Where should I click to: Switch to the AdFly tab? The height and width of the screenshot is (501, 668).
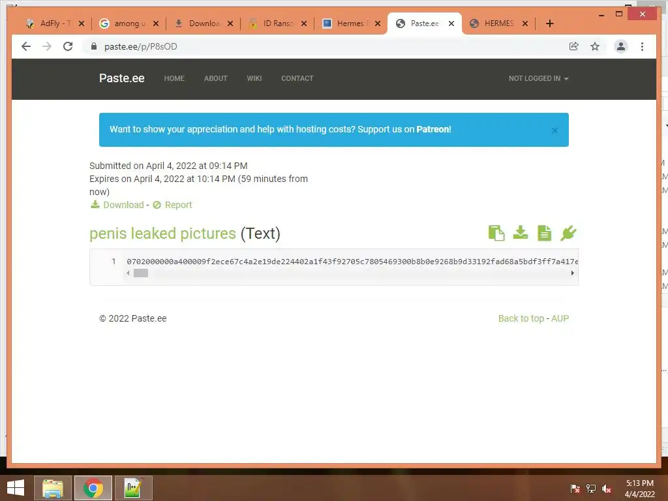pyautogui.click(x=55, y=23)
